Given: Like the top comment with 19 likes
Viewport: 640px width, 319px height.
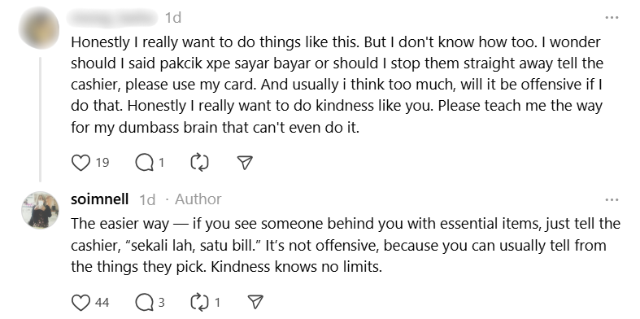Looking at the screenshot, I should (x=81, y=163).
